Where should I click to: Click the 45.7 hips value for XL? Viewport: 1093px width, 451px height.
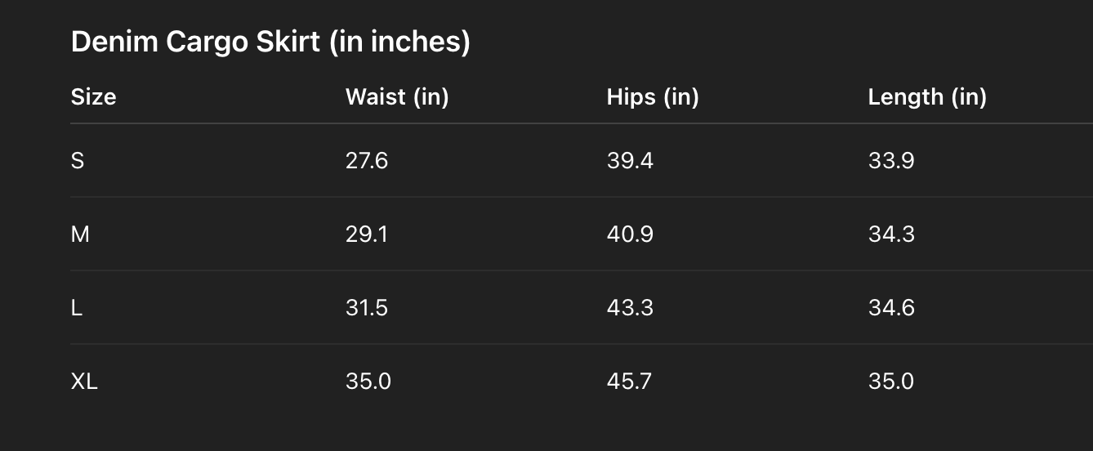(x=629, y=382)
